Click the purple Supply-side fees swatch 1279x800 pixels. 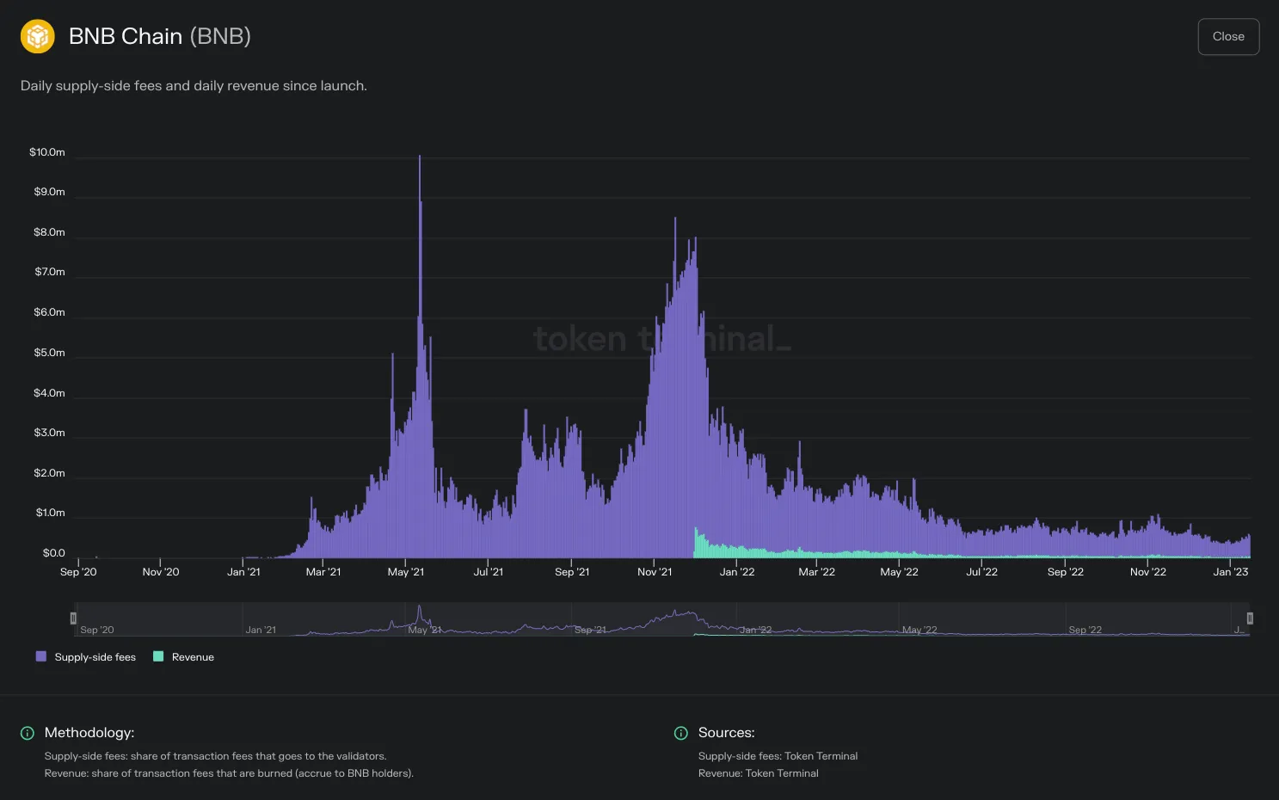(x=41, y=656)
